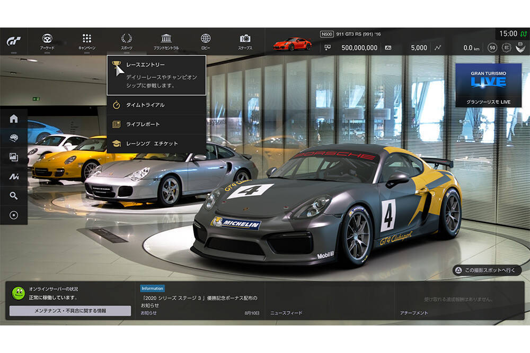Click the search magnifier icon in sidebar
This screenshot has height=353, width=530.
14,196
